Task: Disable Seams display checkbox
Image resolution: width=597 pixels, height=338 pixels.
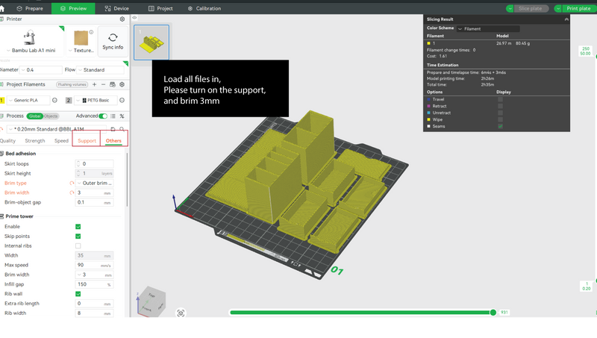Action: pyautogui.click(x=500, y=126)
